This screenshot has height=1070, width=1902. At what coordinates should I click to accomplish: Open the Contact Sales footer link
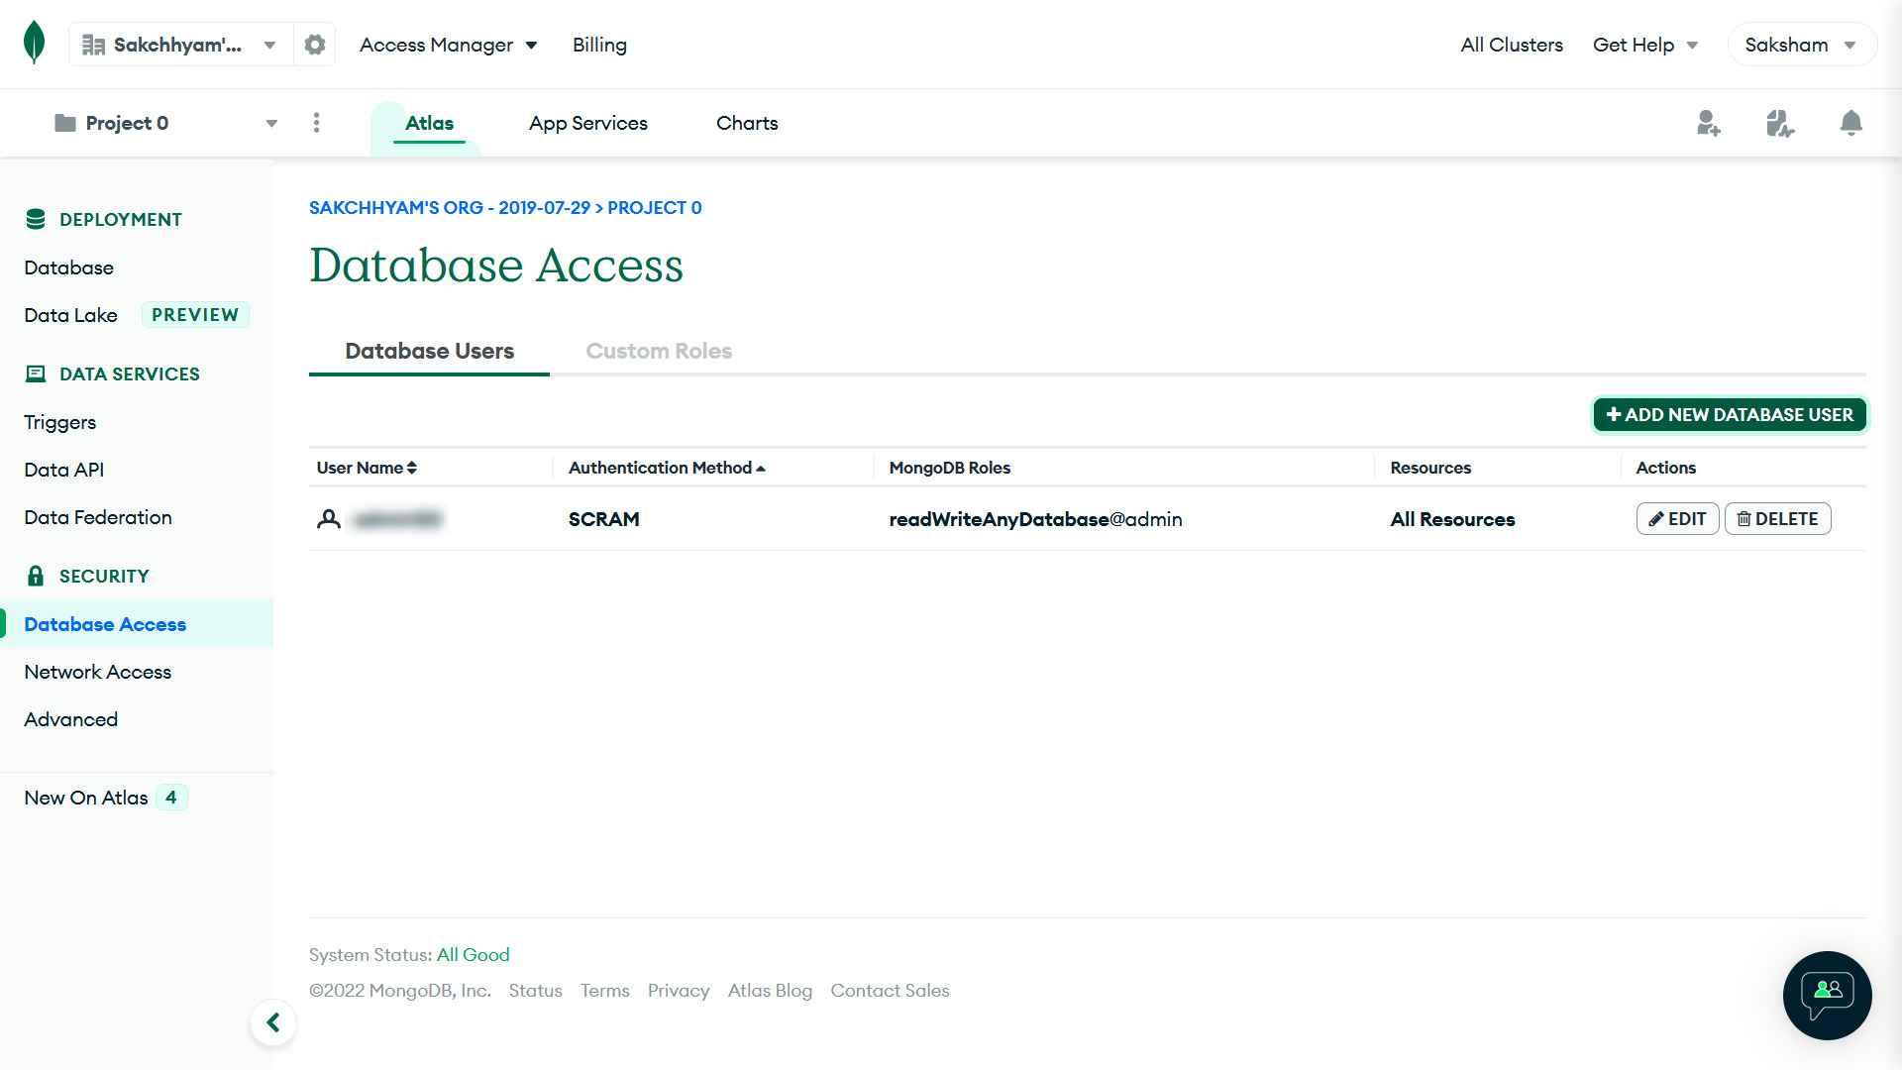pos(890,990)
